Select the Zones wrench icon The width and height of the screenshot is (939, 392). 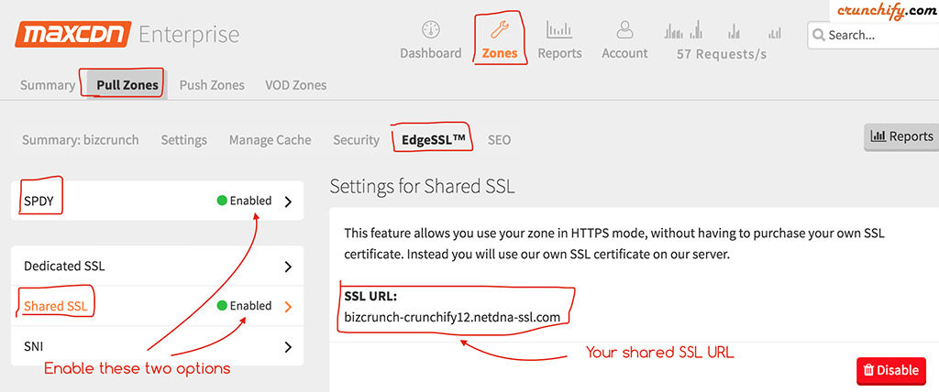click(500, 29)
